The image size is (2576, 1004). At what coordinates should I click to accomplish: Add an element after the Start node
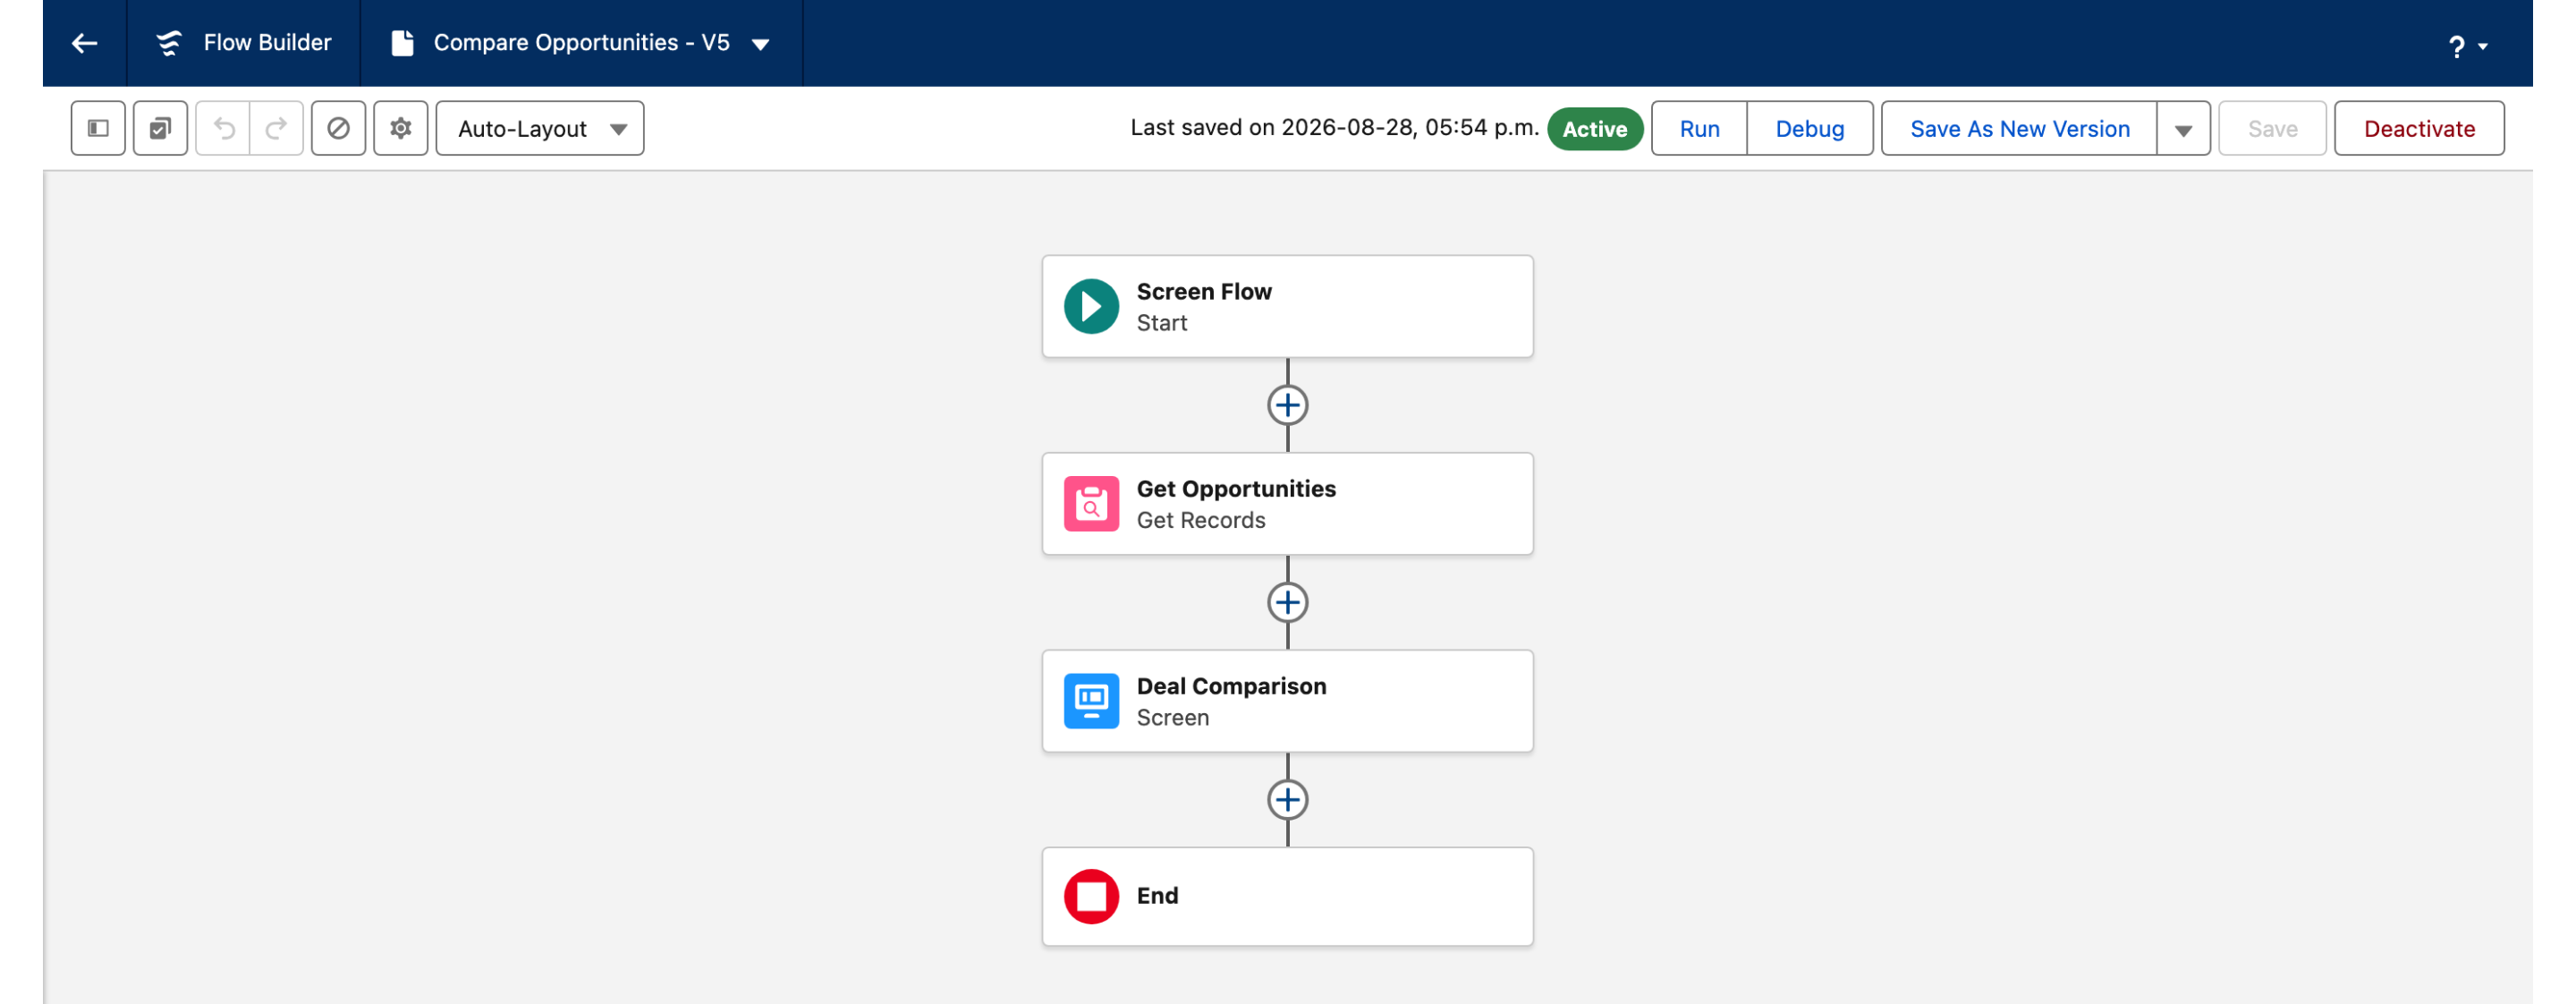pyautogui.click(x=1287, y=405)
